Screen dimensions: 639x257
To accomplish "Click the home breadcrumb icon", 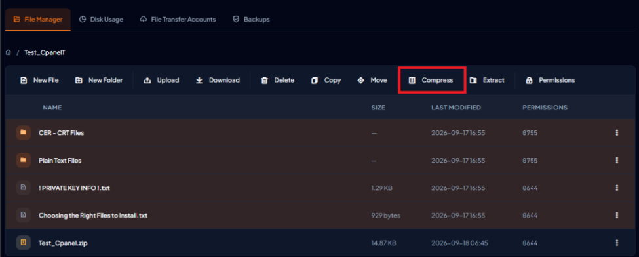I will pyautogui.click(x=9, y=53).
